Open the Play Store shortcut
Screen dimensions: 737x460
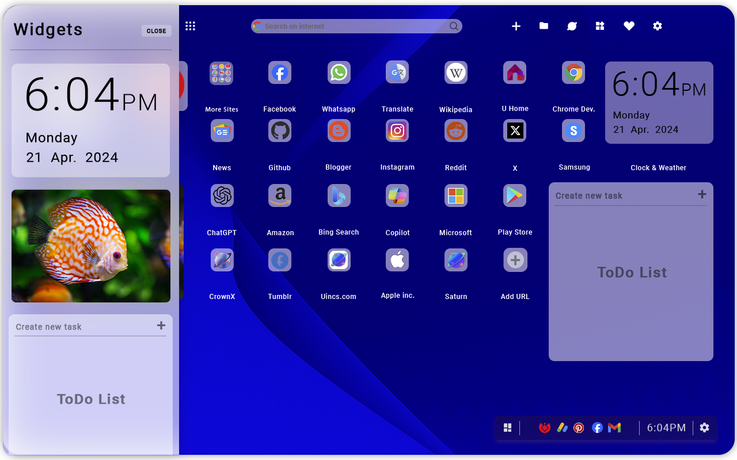click(x=514, y=195)
